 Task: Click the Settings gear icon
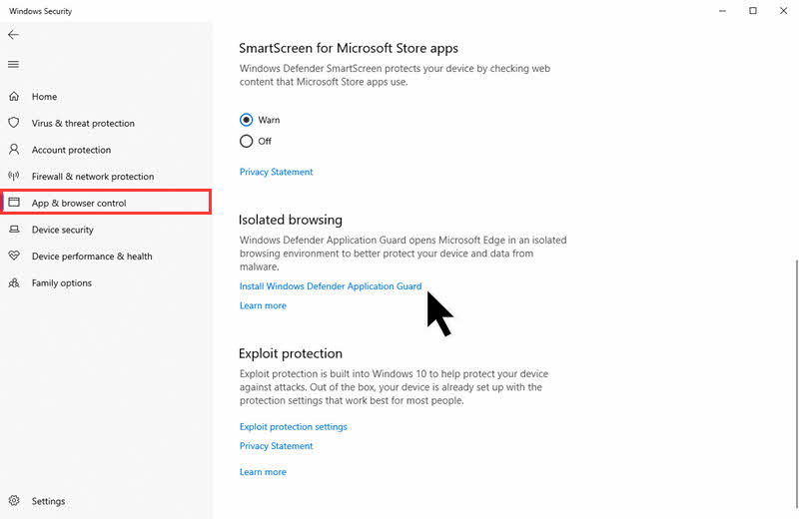(x=14, y=501)
